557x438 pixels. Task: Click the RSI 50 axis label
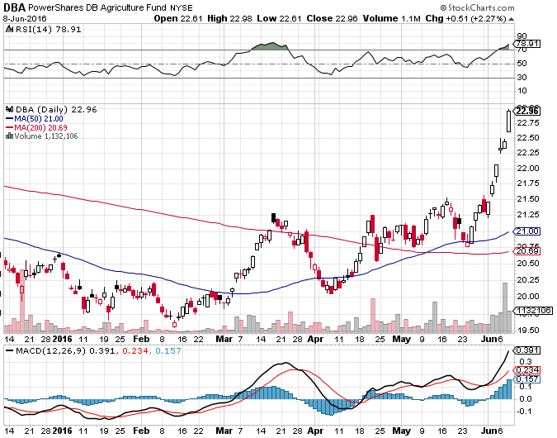tap(522, 64)
